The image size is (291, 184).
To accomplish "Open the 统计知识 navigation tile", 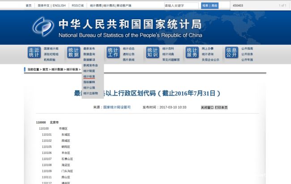I will pos(153,53).
